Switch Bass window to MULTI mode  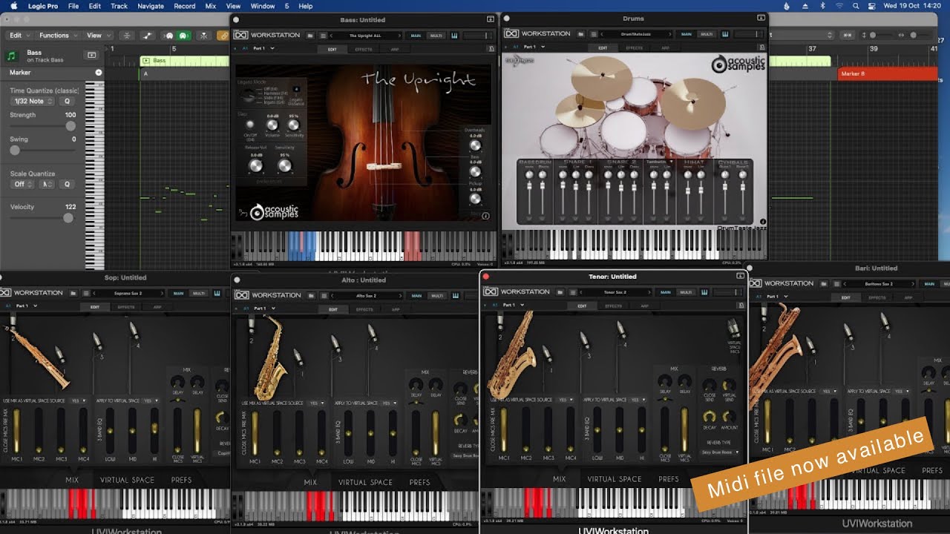pos(436,35)
